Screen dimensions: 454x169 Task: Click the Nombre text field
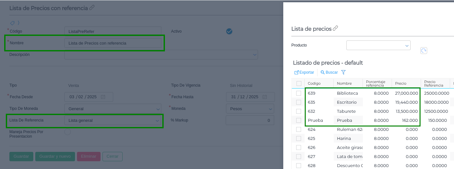(x=113, y=43)
